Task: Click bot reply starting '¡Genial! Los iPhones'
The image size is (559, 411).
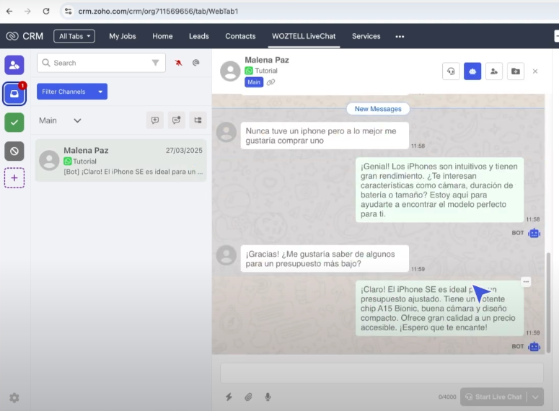Action: point(439,190)
